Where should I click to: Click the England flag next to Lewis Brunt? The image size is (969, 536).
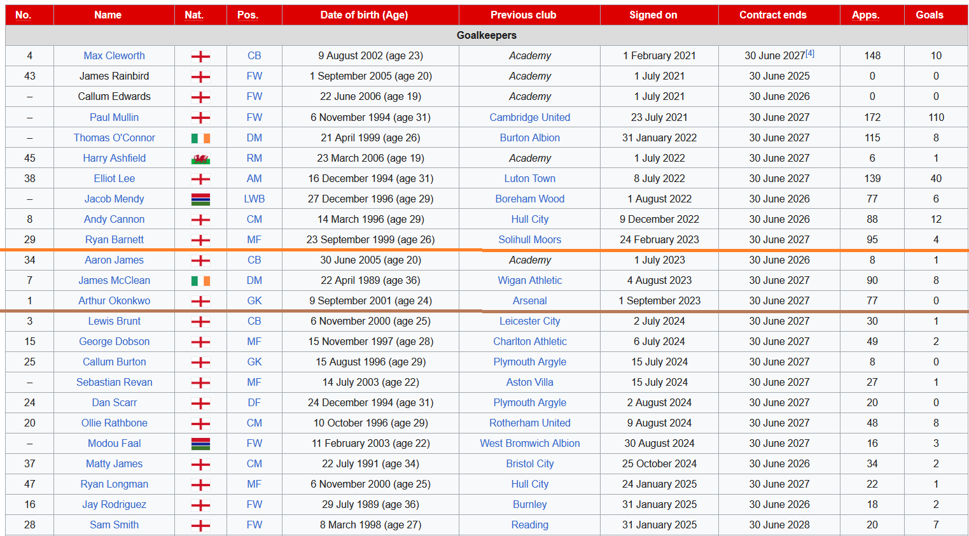tap(200, 321)
